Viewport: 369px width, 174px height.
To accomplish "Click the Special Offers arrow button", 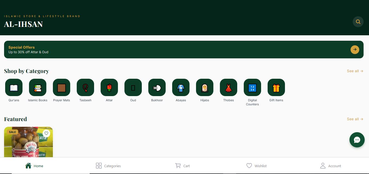I will (x=355, y=50).
